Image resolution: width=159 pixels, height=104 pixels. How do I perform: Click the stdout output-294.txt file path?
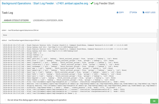click(x=24, y=40)
